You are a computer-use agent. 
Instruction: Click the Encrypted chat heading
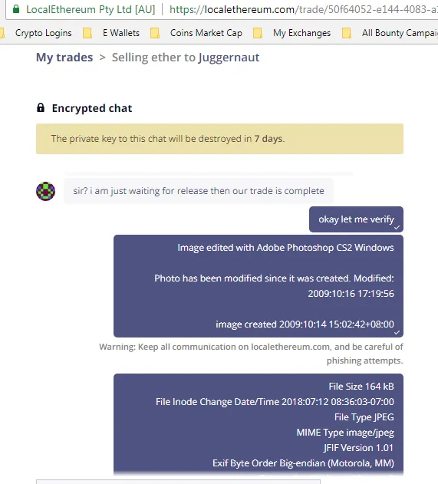tap(92, 108)
